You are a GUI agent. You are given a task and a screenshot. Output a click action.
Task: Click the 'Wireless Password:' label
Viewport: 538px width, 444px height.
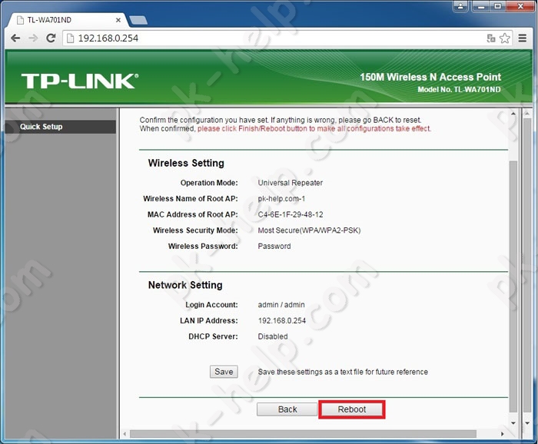203,246
